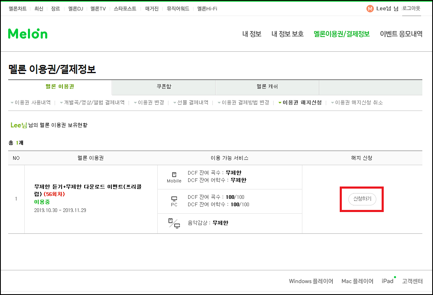Open 고객센터 footer link
Screen dimensions: 433x295
412,281
